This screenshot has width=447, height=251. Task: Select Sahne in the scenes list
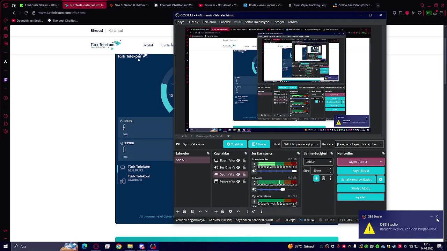point(192,160)
